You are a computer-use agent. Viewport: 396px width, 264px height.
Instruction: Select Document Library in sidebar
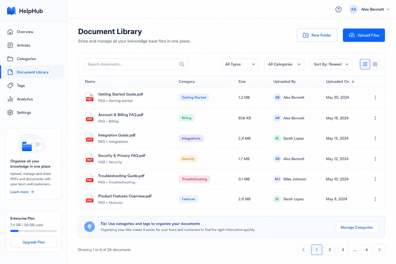[x=33, y=72]
